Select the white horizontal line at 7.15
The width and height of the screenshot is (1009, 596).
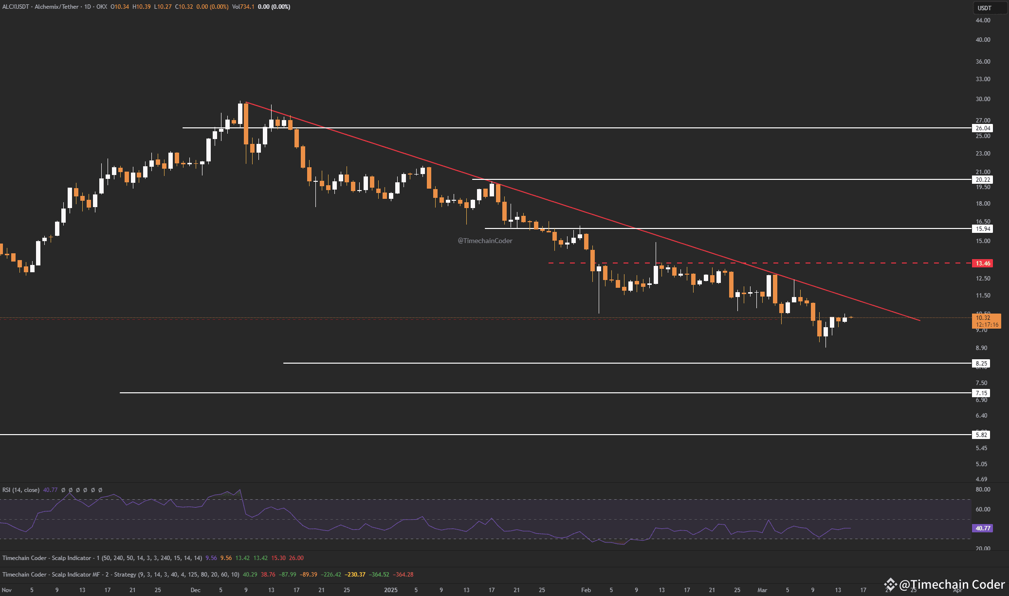[546, 393]
